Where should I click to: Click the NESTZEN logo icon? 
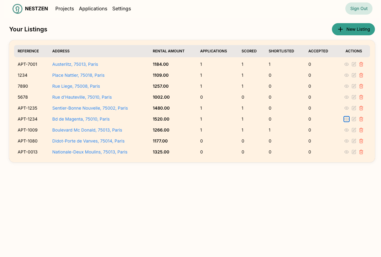click(x=17, y=9)
